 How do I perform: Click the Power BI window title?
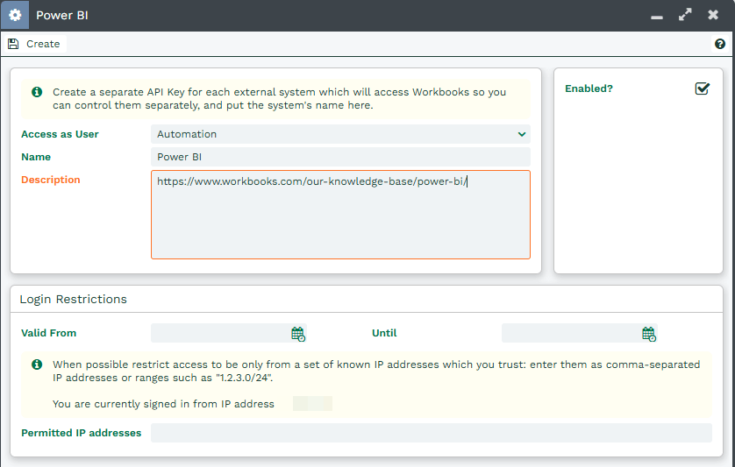[62, 16]
